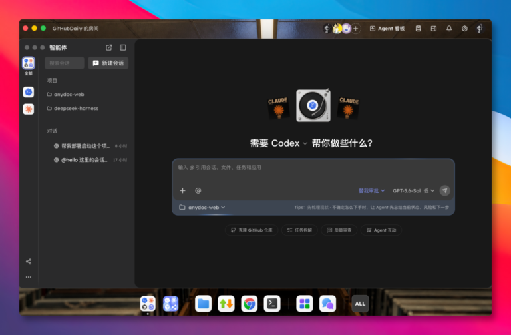Click the right Claude album cover
511x335 pixels.
348,107
